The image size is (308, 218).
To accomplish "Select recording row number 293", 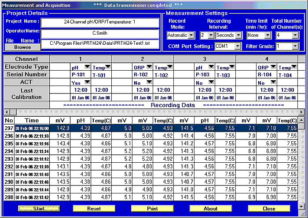I will (150, 159).
